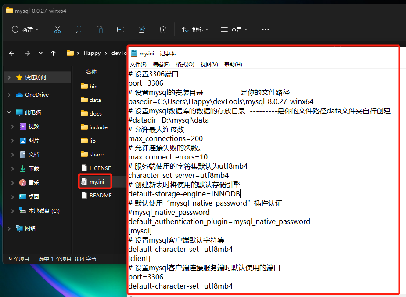Select 本地磁盘 (C:) drive

coord(40,211)
